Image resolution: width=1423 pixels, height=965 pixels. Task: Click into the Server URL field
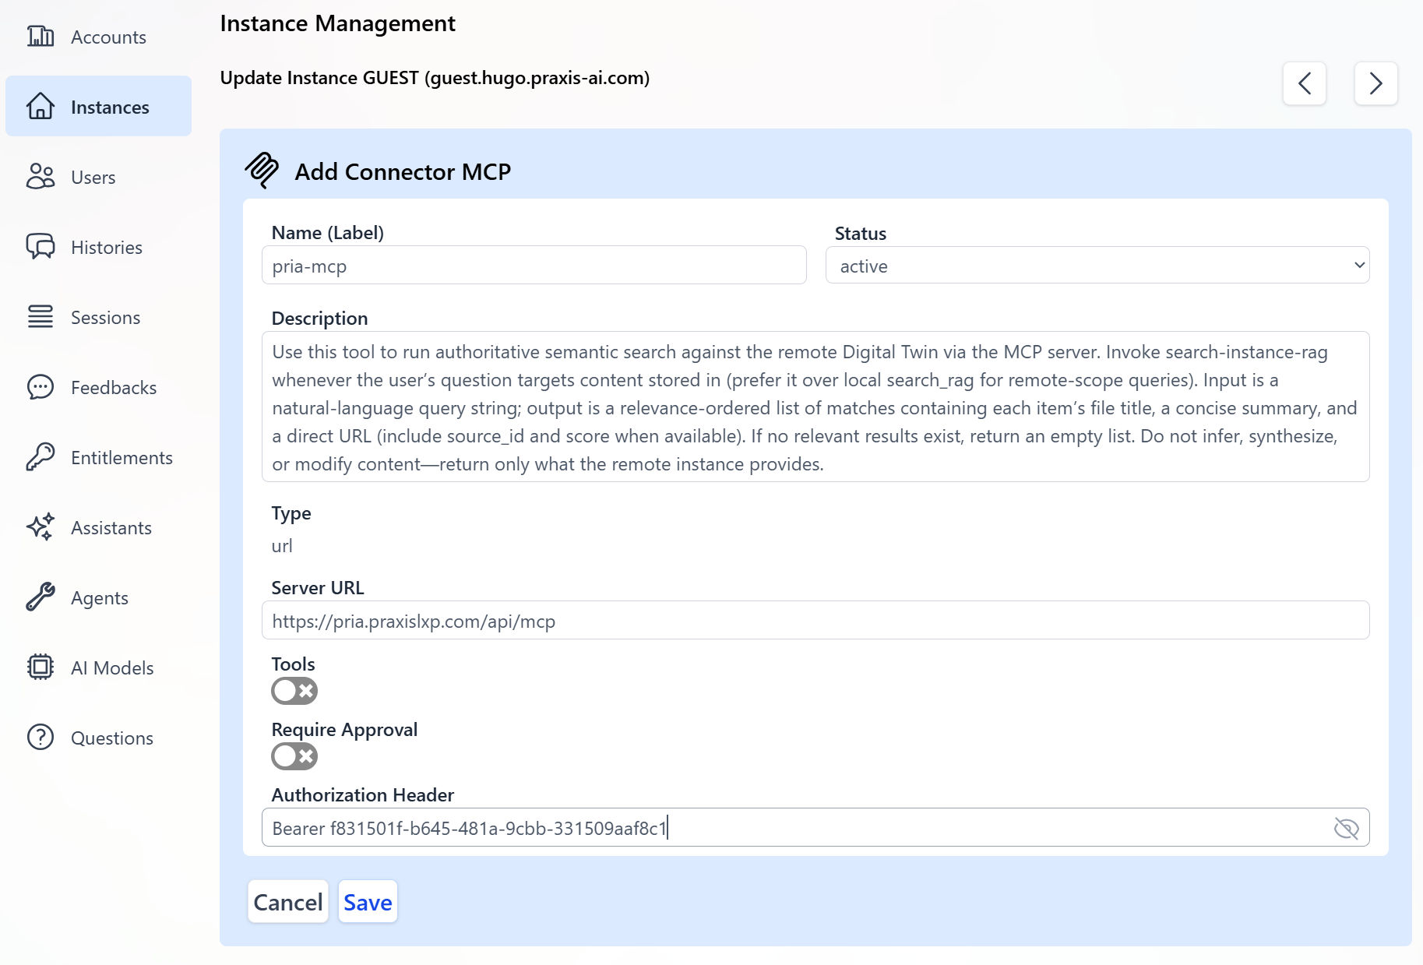pyautogui.click(x=815, y=621)
